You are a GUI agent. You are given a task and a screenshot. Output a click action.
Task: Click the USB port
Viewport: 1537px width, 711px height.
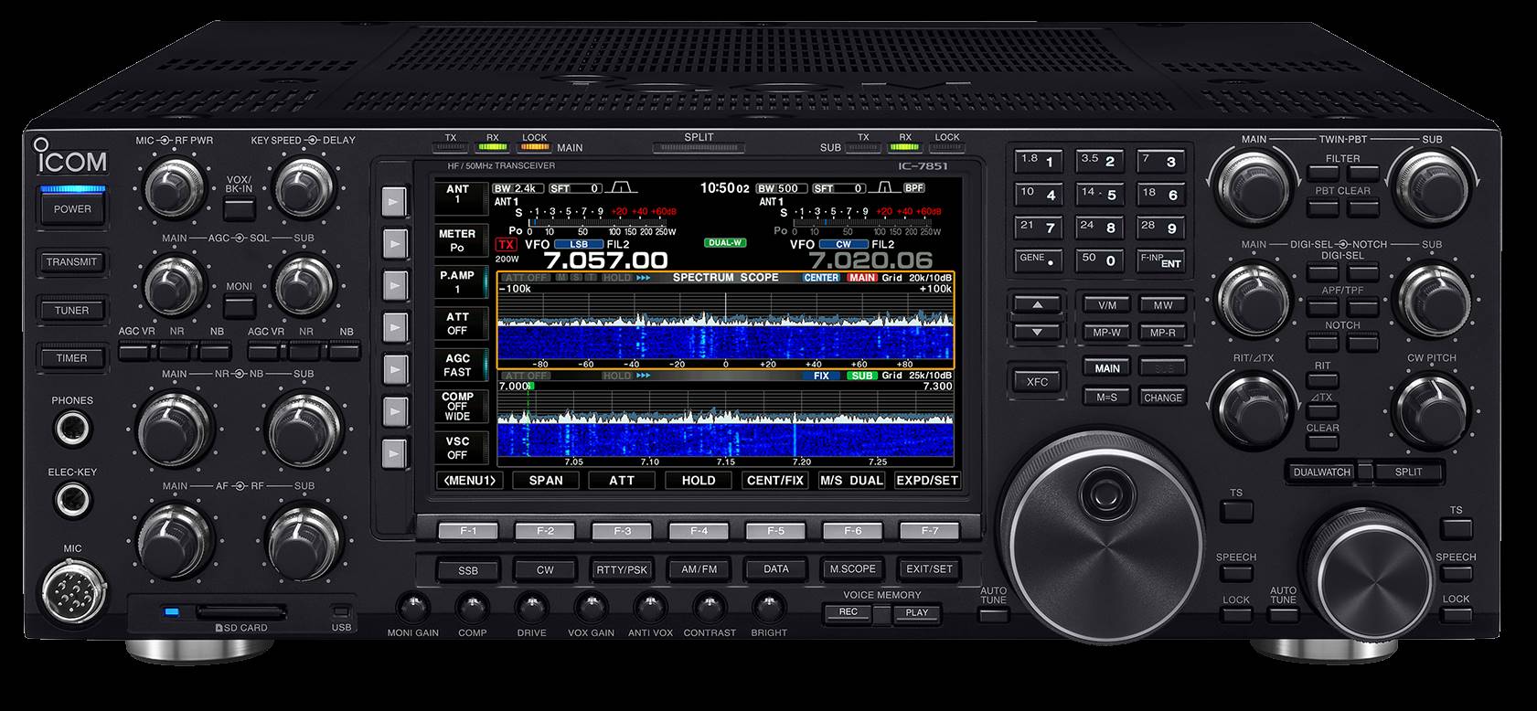pyautogui.click(x=341, y=611)
